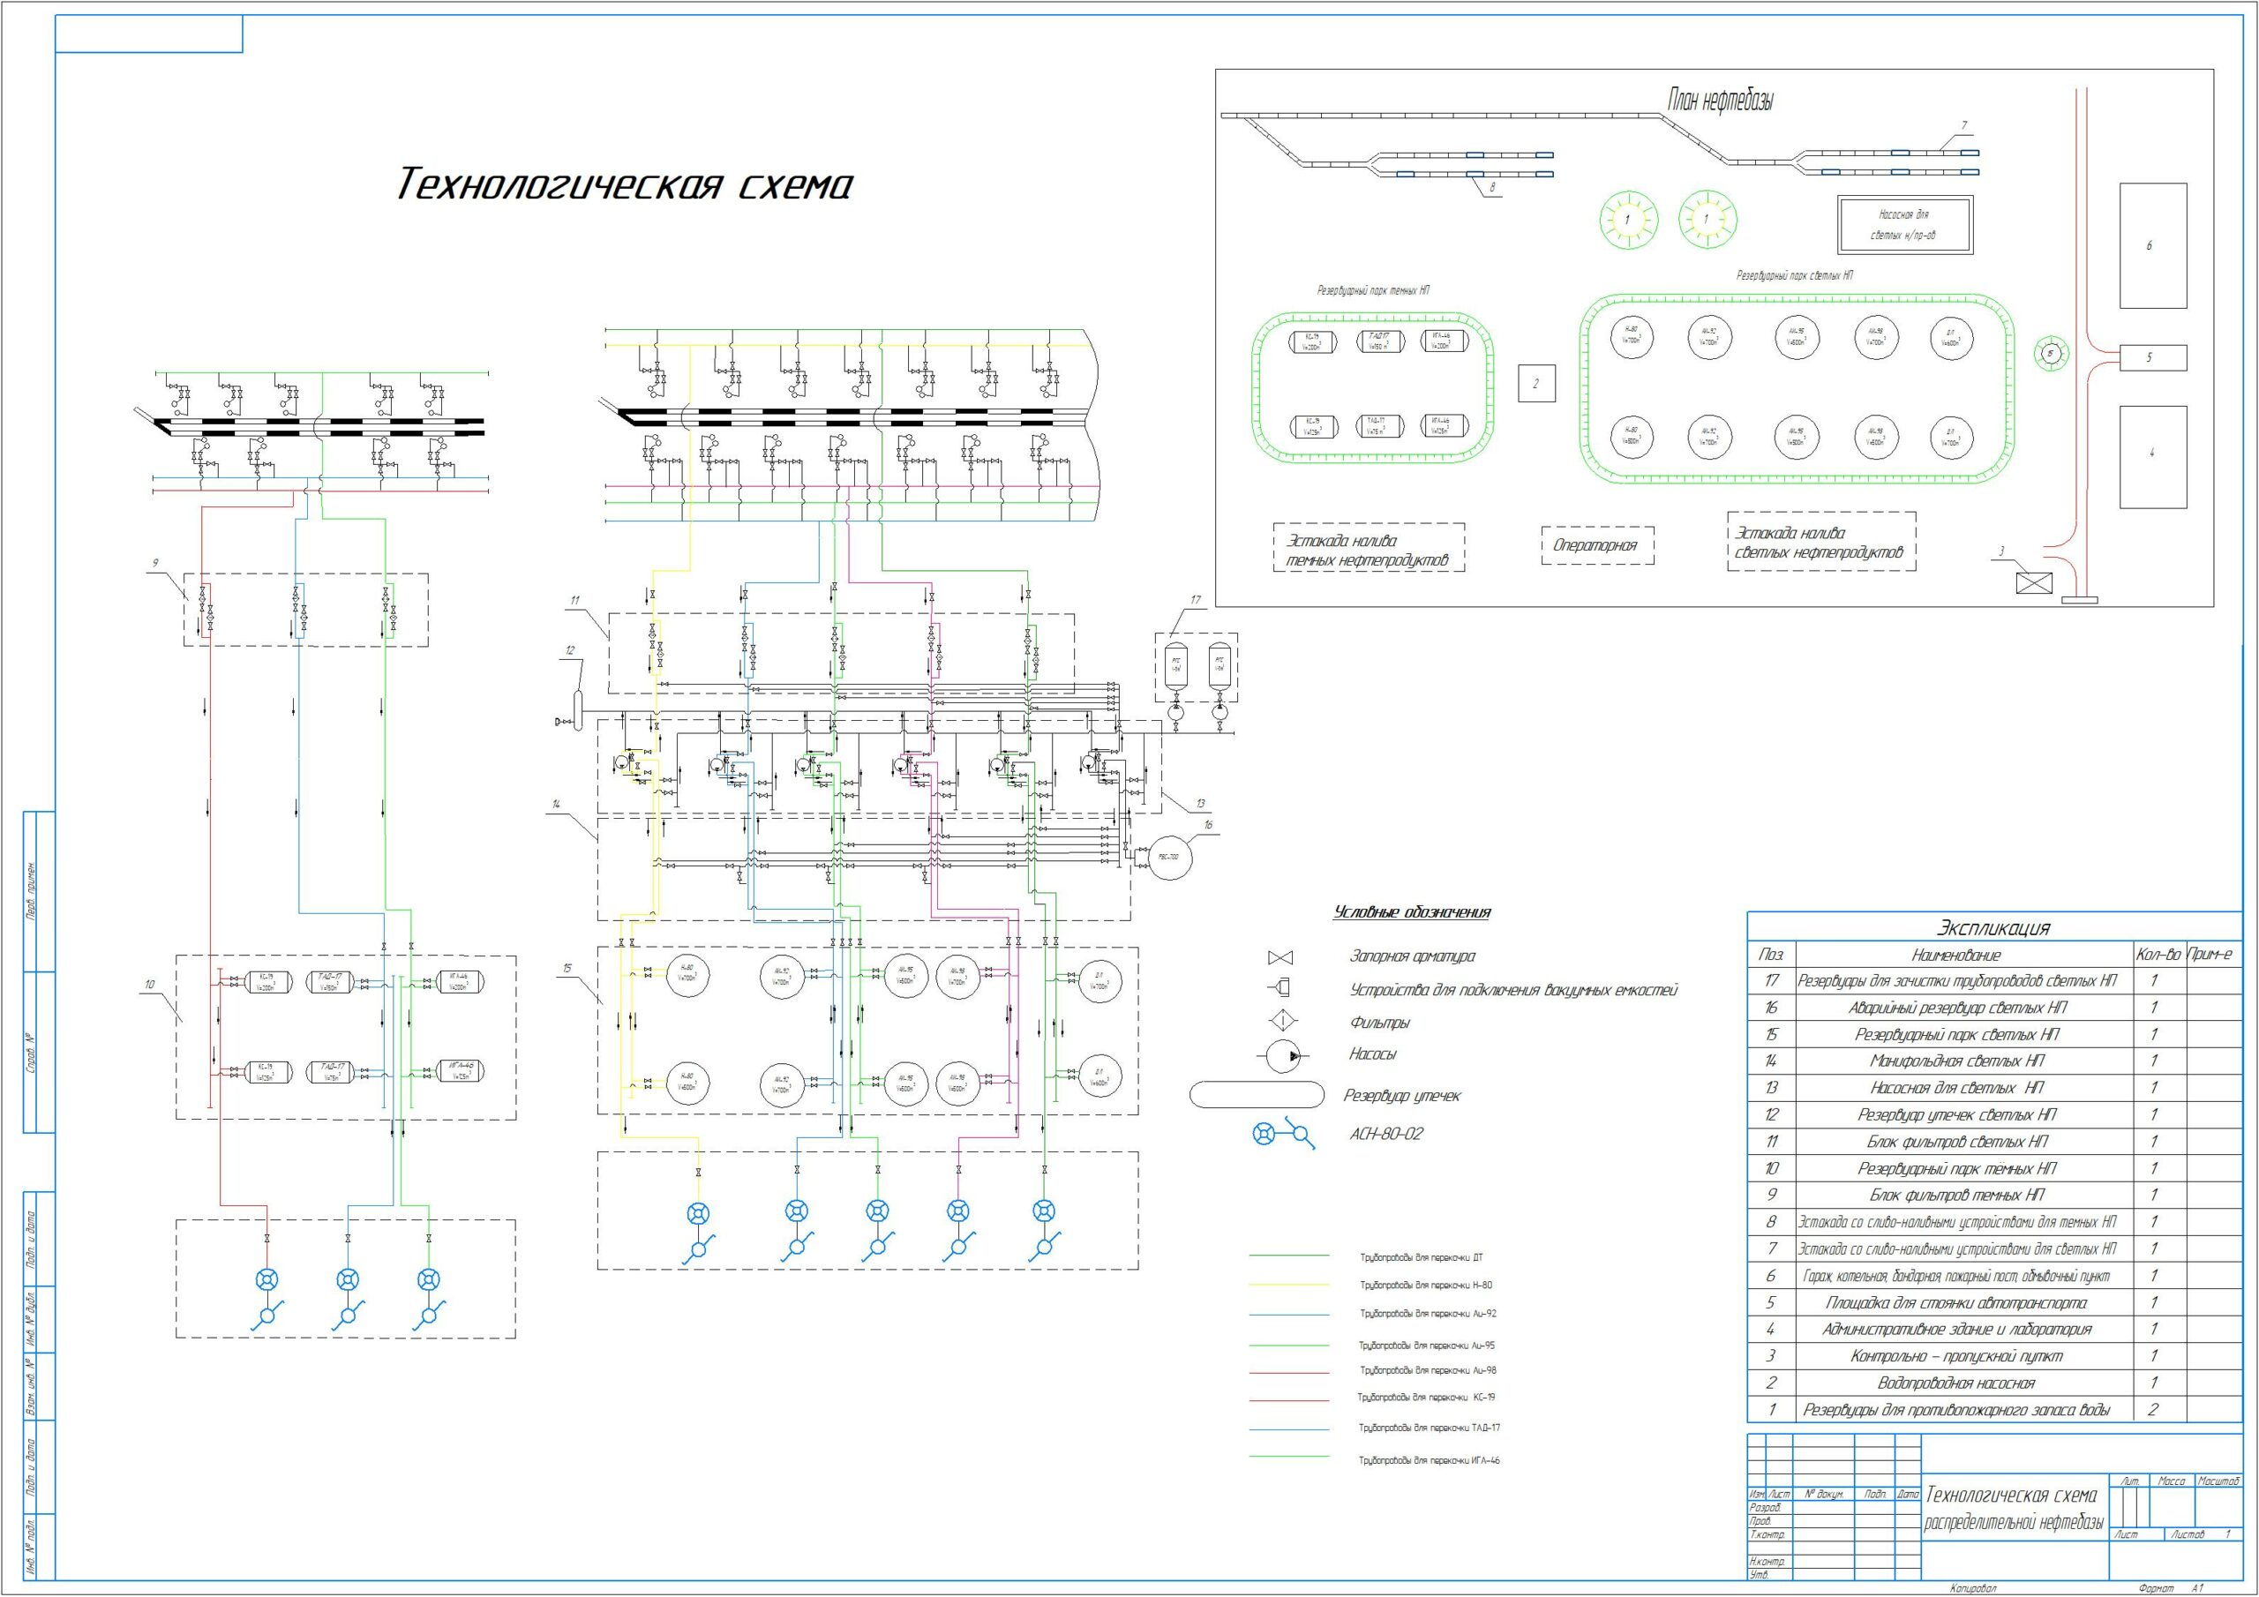Viewport: 2259px width, 1597px height.
Task: Click the elongated tank symbol for Резервуар утечек
Action: pos(1257,1094)
